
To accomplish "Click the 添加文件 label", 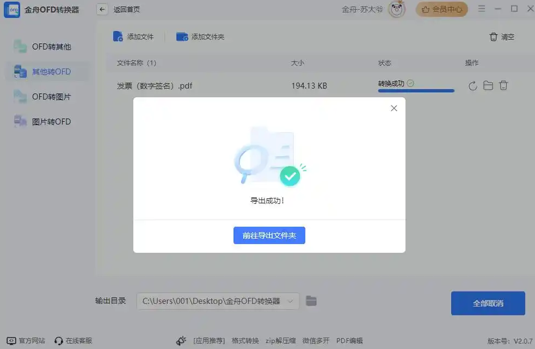I will point(140,37).
